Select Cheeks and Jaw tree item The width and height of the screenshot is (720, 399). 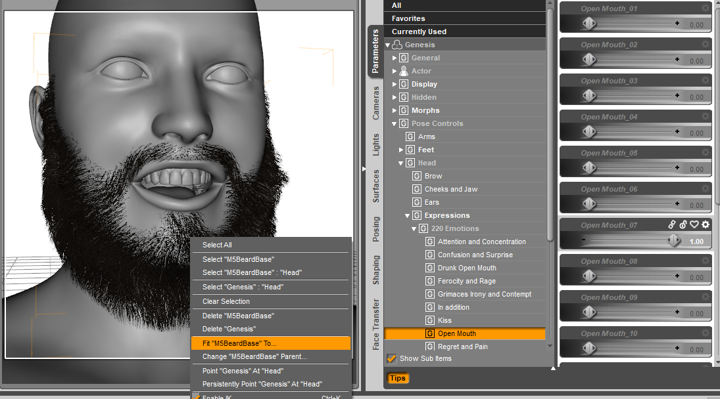coord(451,189)
